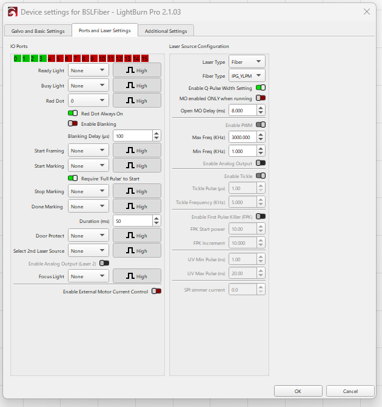Toggle Busy Light polarity High button
The height and width of the screenshot is (407, 382).
point(137,86)
